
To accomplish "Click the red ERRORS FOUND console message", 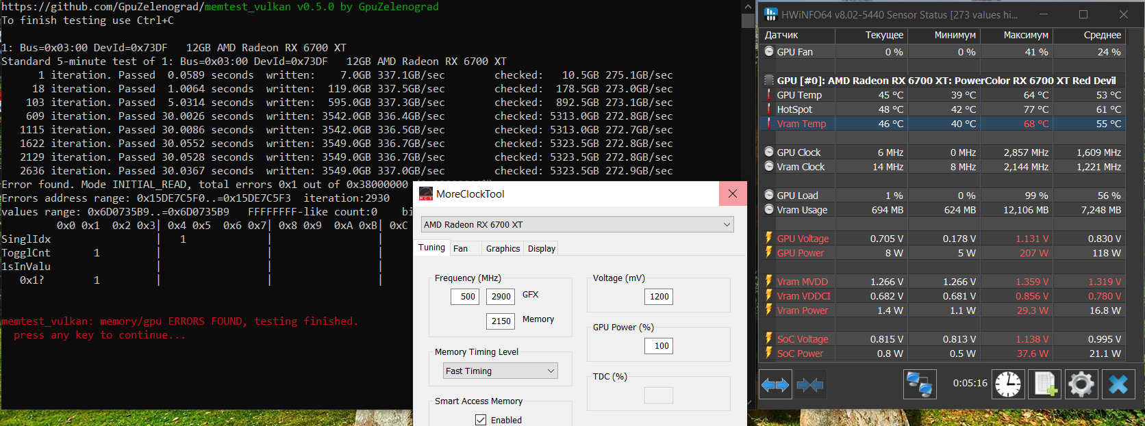I will [179, 321].
